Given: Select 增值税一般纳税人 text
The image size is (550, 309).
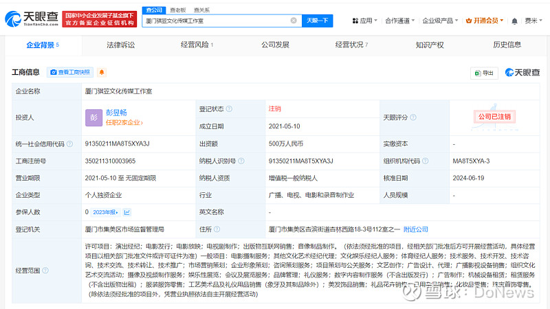Looking at the screenshot, I should tap(293, 179).
